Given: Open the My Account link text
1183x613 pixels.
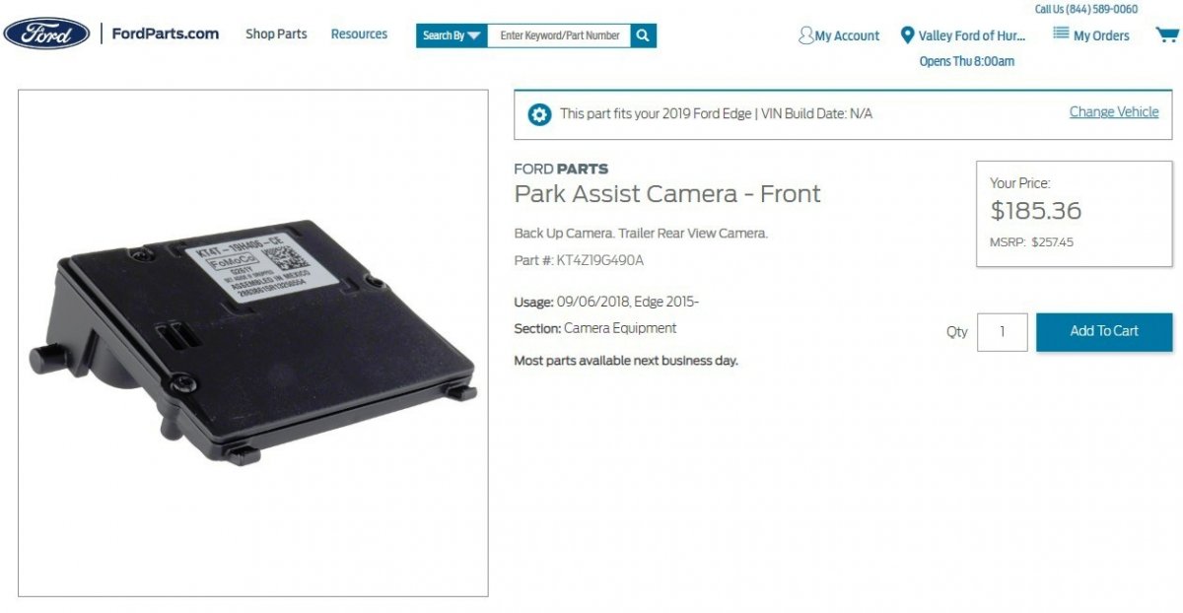Looking at the screenshot, I should tap(847, 35).
